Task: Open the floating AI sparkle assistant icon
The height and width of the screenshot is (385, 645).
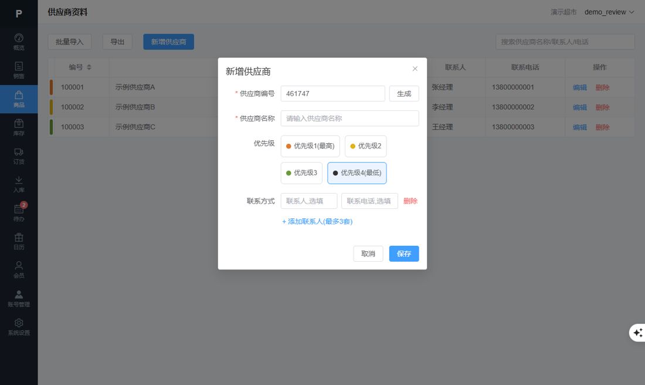Action: 637,332
